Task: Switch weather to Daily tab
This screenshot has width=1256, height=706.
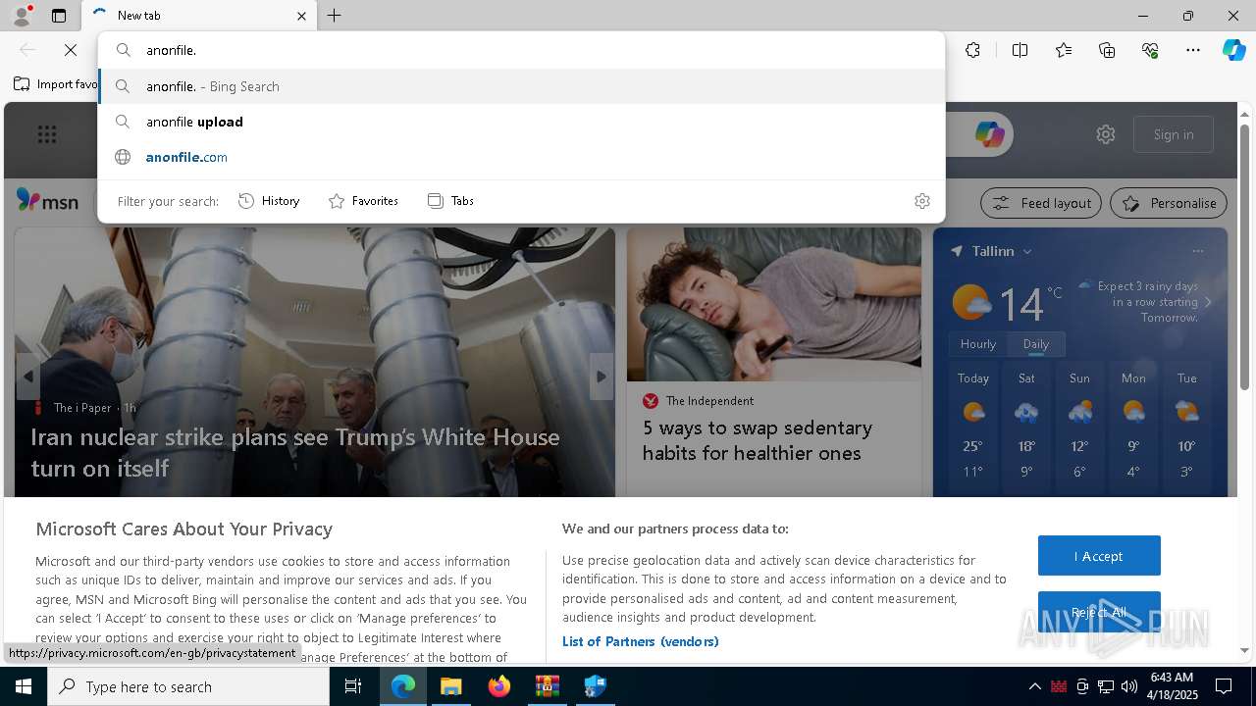Action: pos(1035,344)
